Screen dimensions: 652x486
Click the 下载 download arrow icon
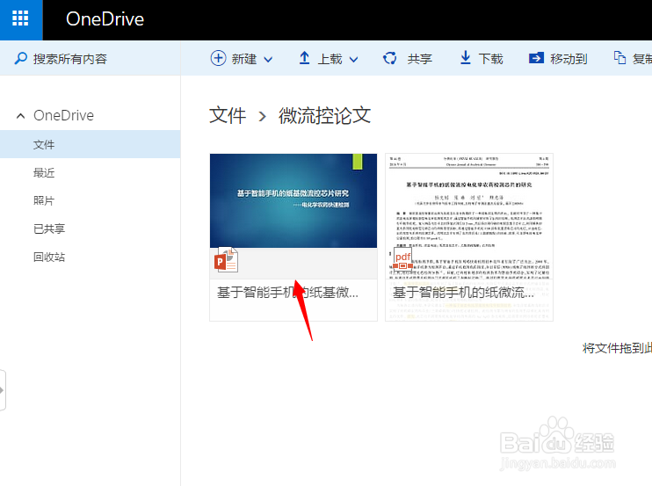tap(466, 58)
